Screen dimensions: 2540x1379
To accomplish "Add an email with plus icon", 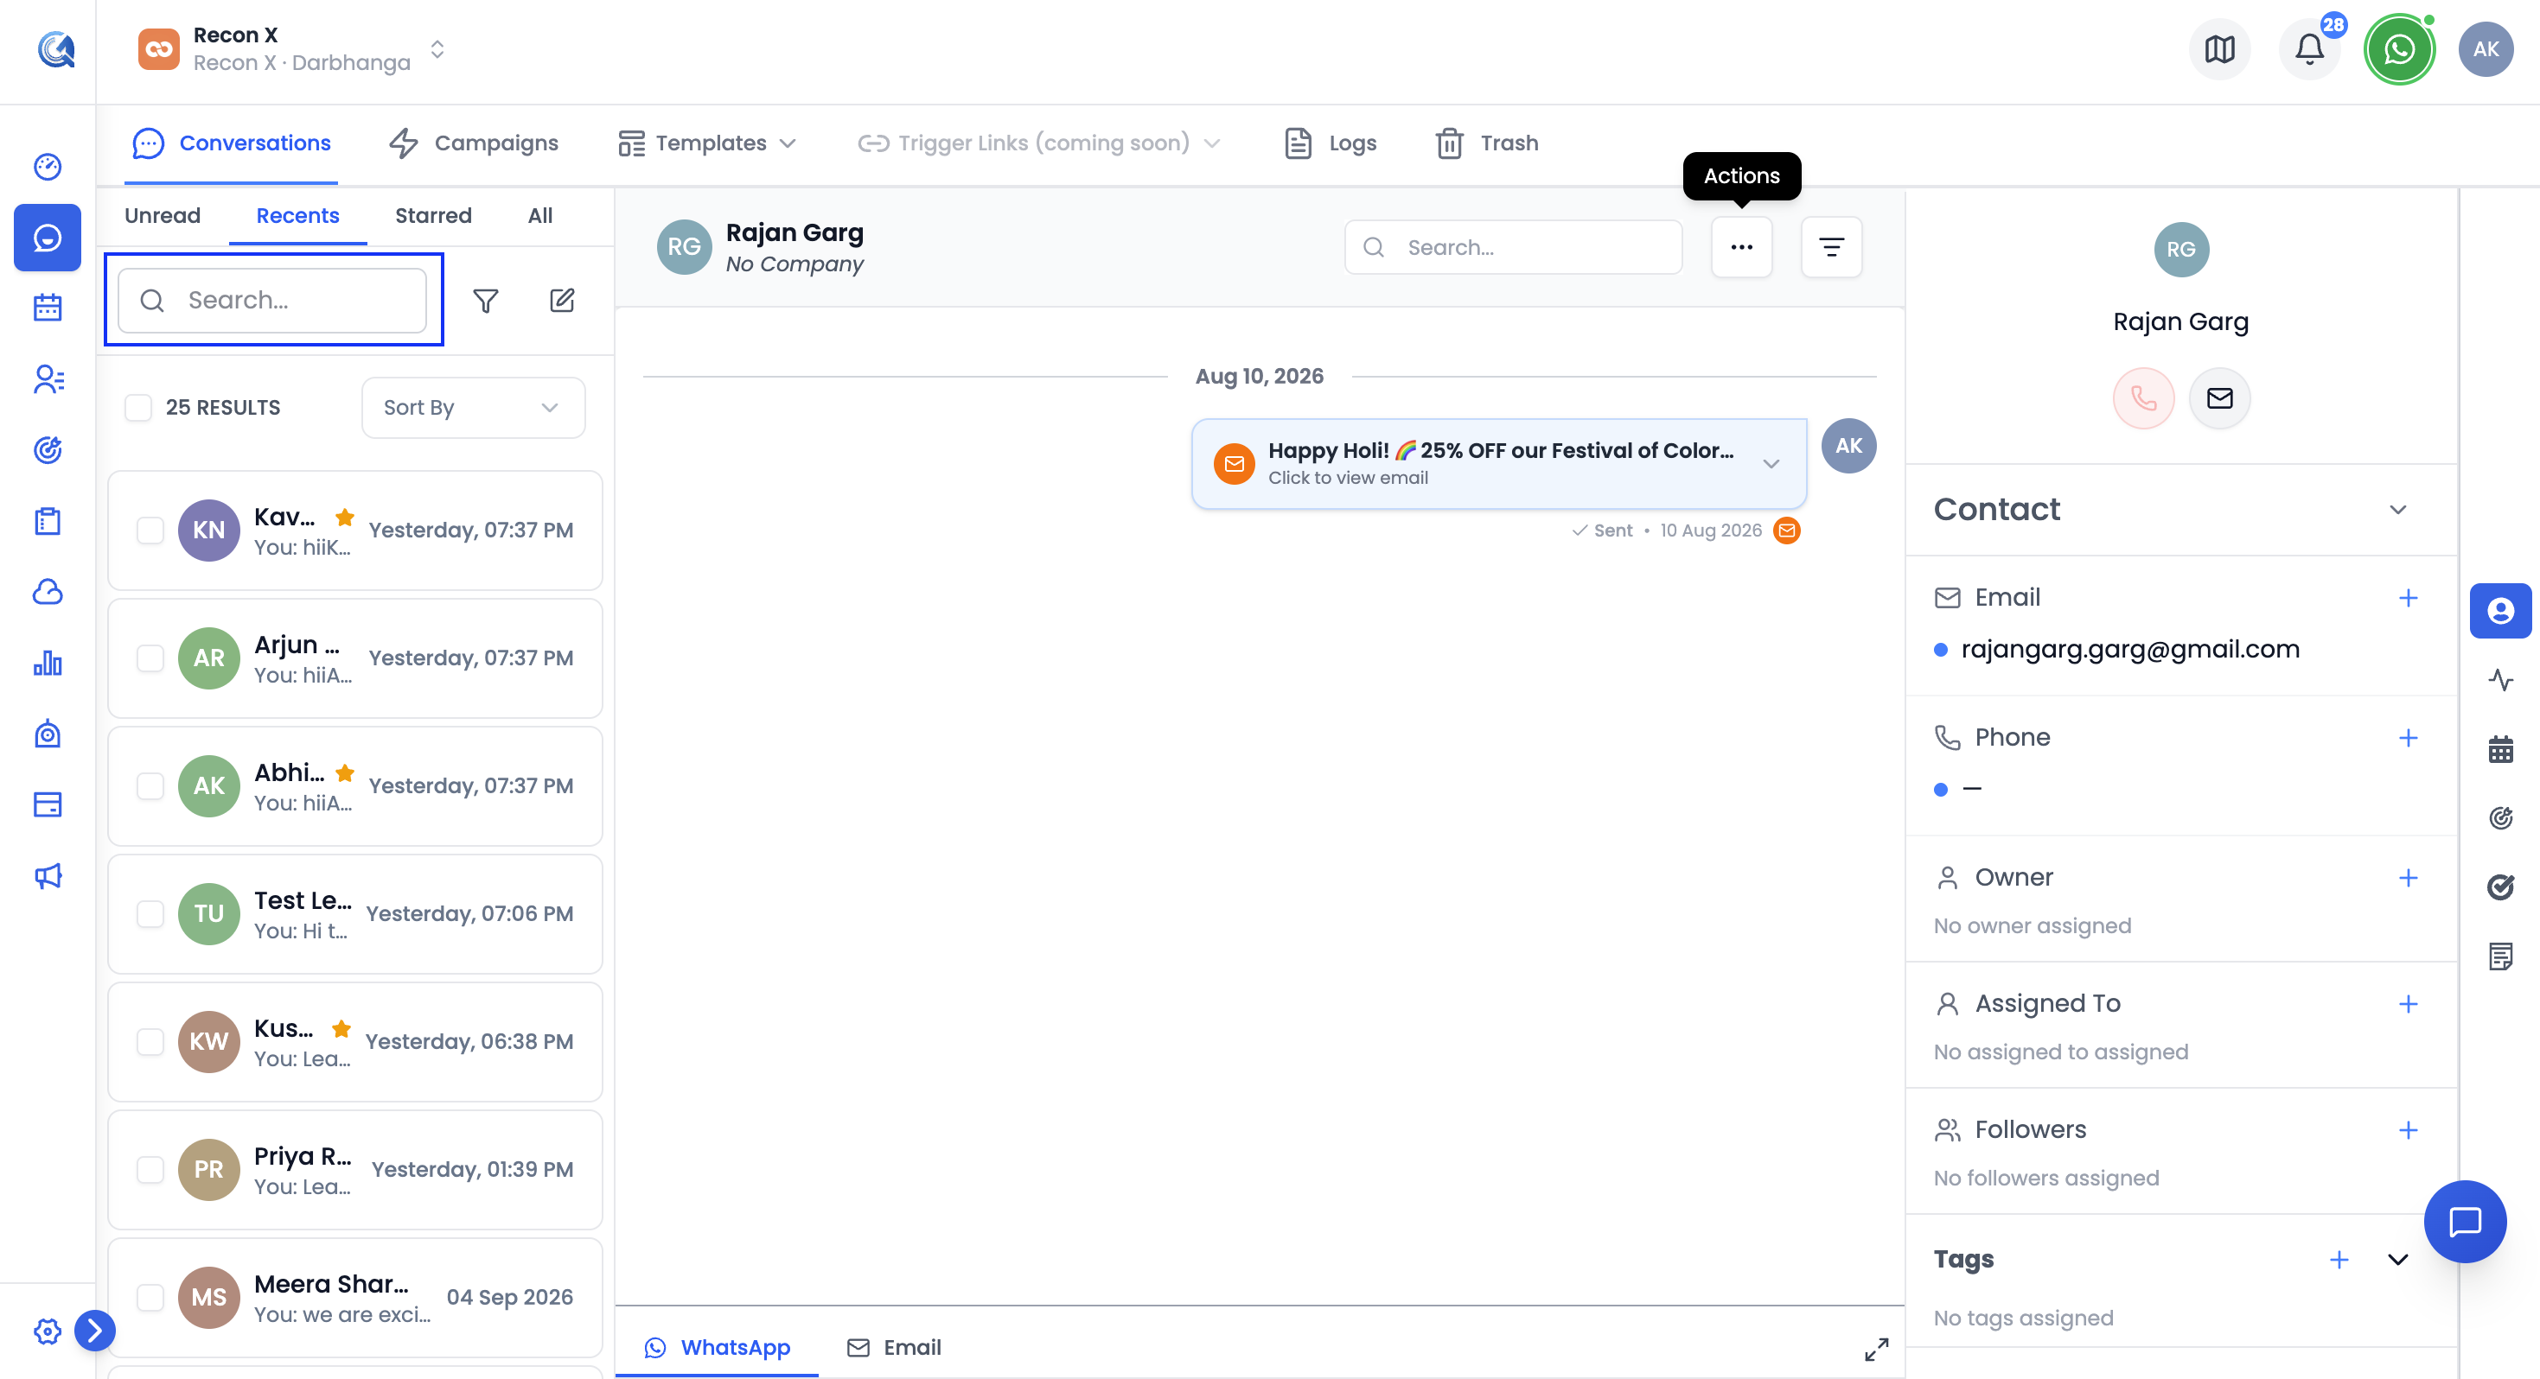I will 2408,597.
